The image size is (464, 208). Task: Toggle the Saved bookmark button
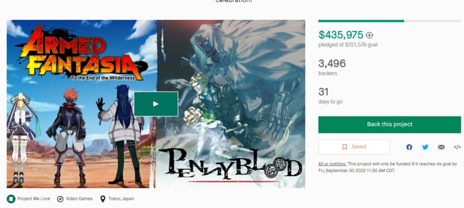pos(354,147)
